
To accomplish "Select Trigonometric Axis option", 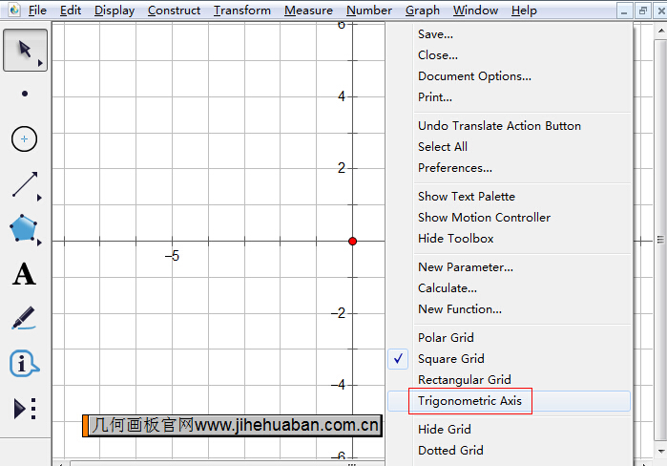I will pos(509,401).
